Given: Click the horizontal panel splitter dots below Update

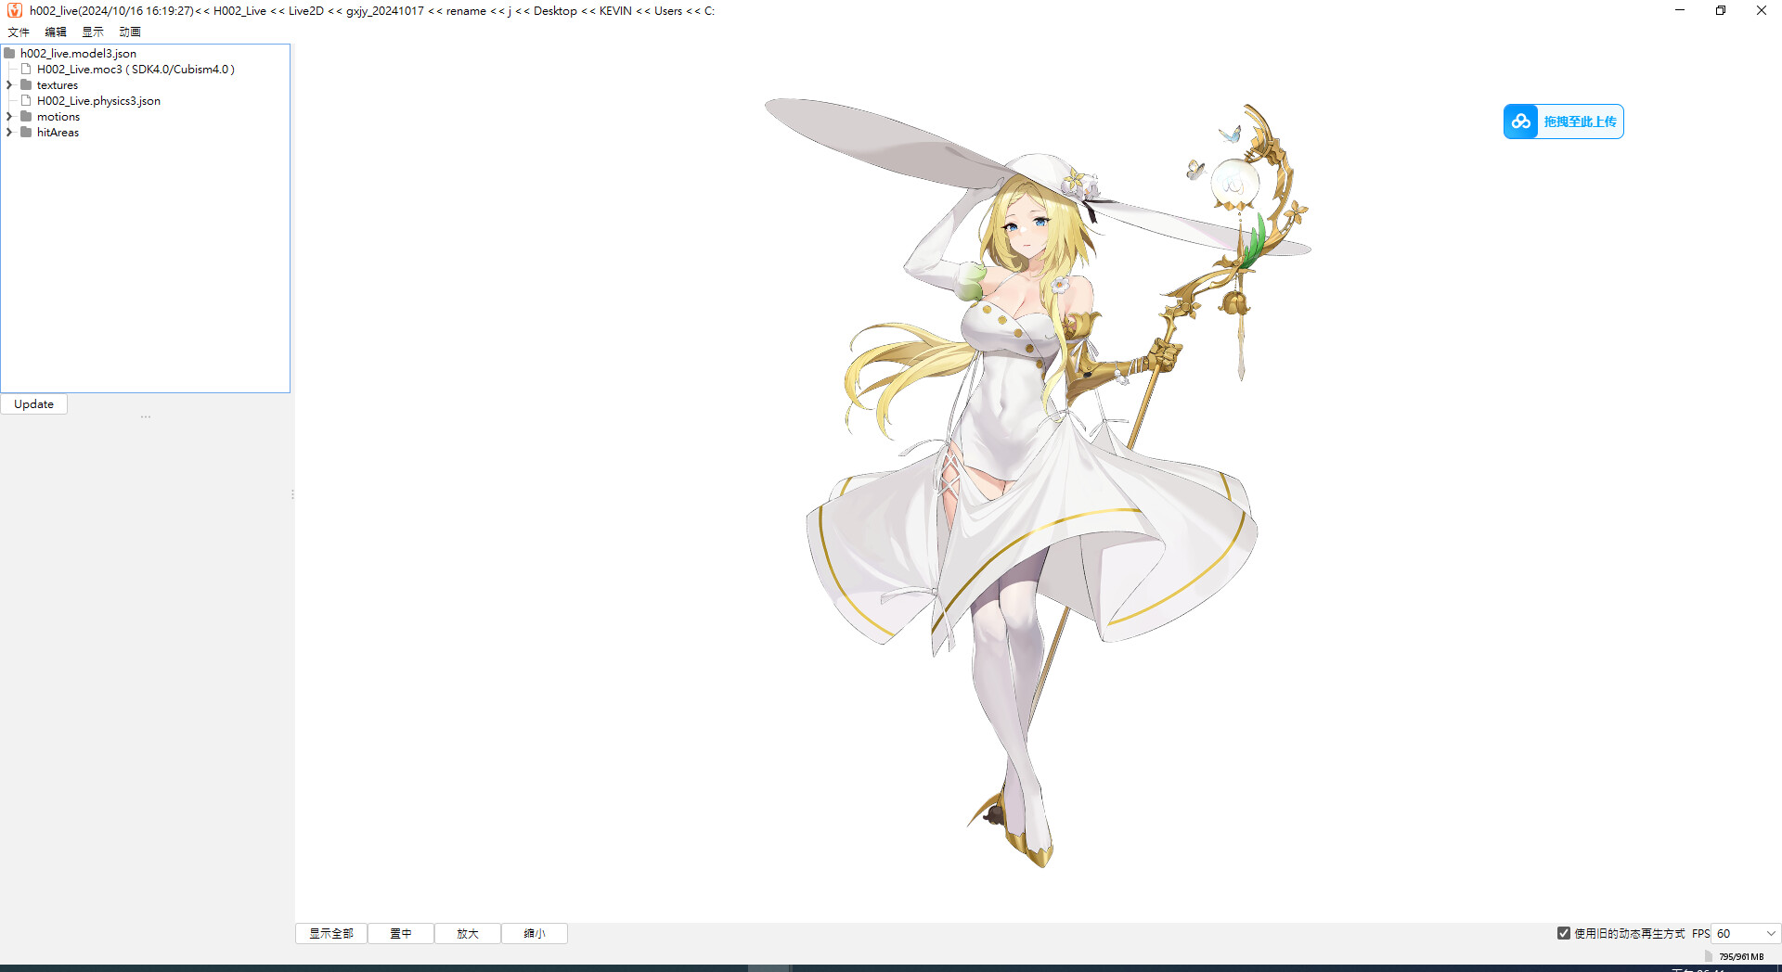Looking at the screenshot, I should (x=146, y=417).
